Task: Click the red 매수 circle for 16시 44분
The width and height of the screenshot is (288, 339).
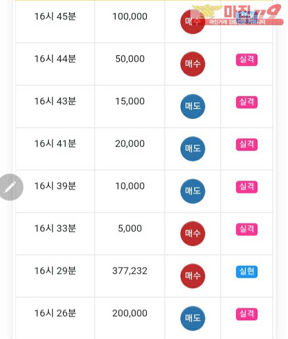Action: click(192, 64)
